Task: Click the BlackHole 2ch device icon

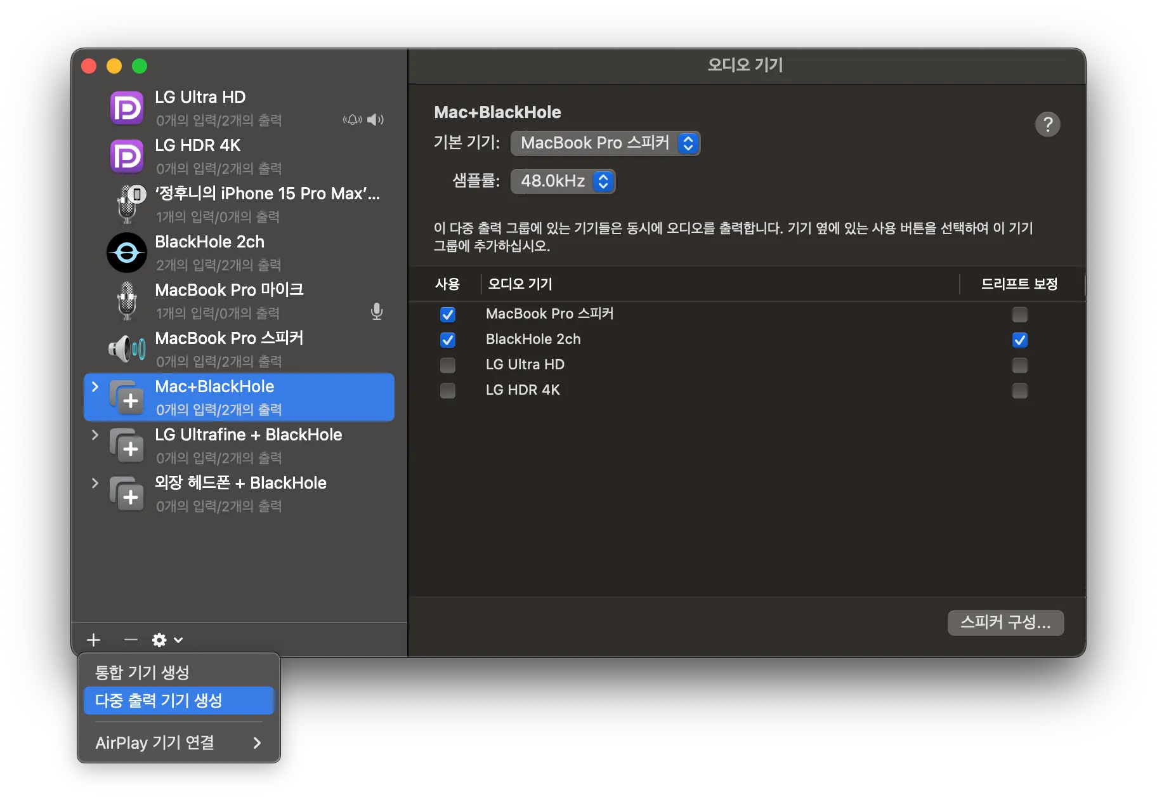Action: [x=127, y=253]
